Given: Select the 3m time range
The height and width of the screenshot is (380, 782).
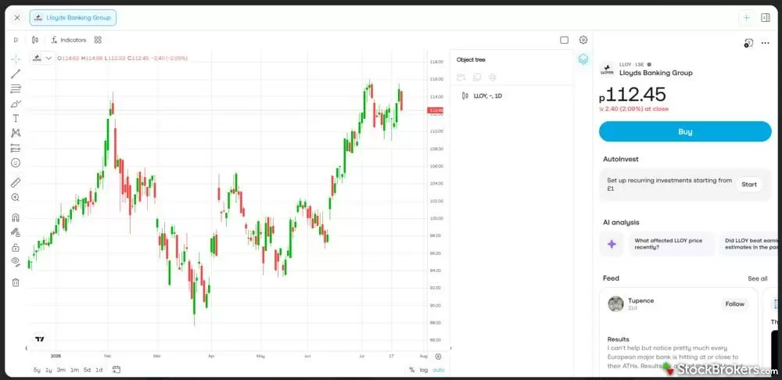Looking at the screenshot, I should pyautogui.click(x=61, y=370).
